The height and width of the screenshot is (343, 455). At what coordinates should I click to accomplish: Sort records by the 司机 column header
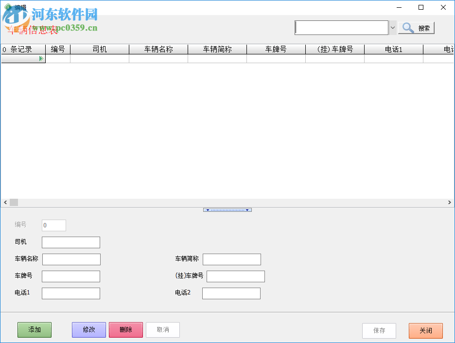(99, 49)
